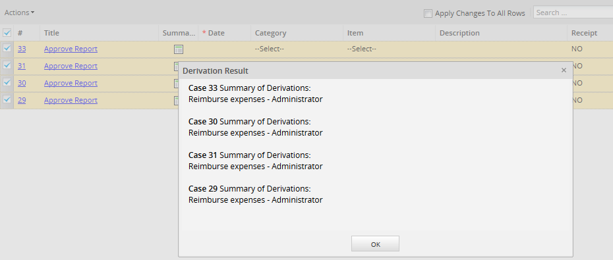Uncheck the row checkbox for case 31
Image resolution: width=613 pixels, height=260 pixels.
coord(7,66)
